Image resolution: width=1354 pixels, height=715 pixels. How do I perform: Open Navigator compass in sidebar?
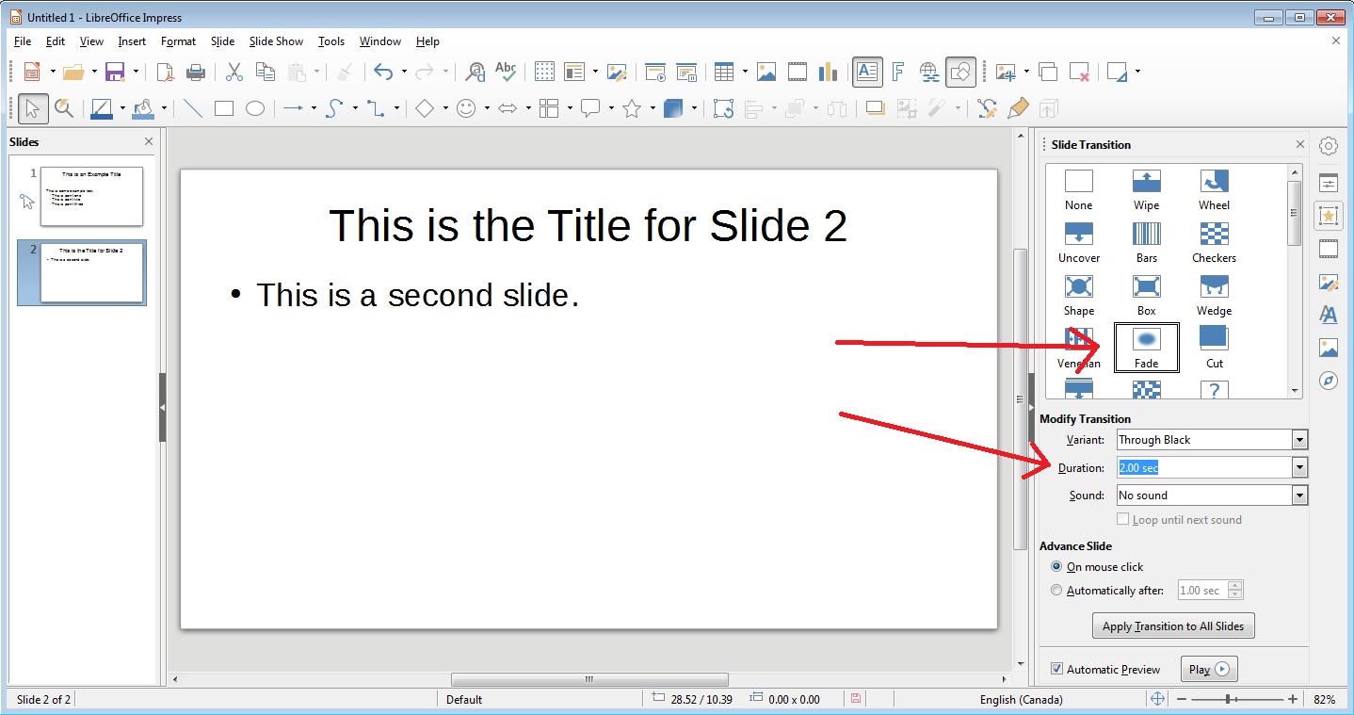(x=1329, y=381)
